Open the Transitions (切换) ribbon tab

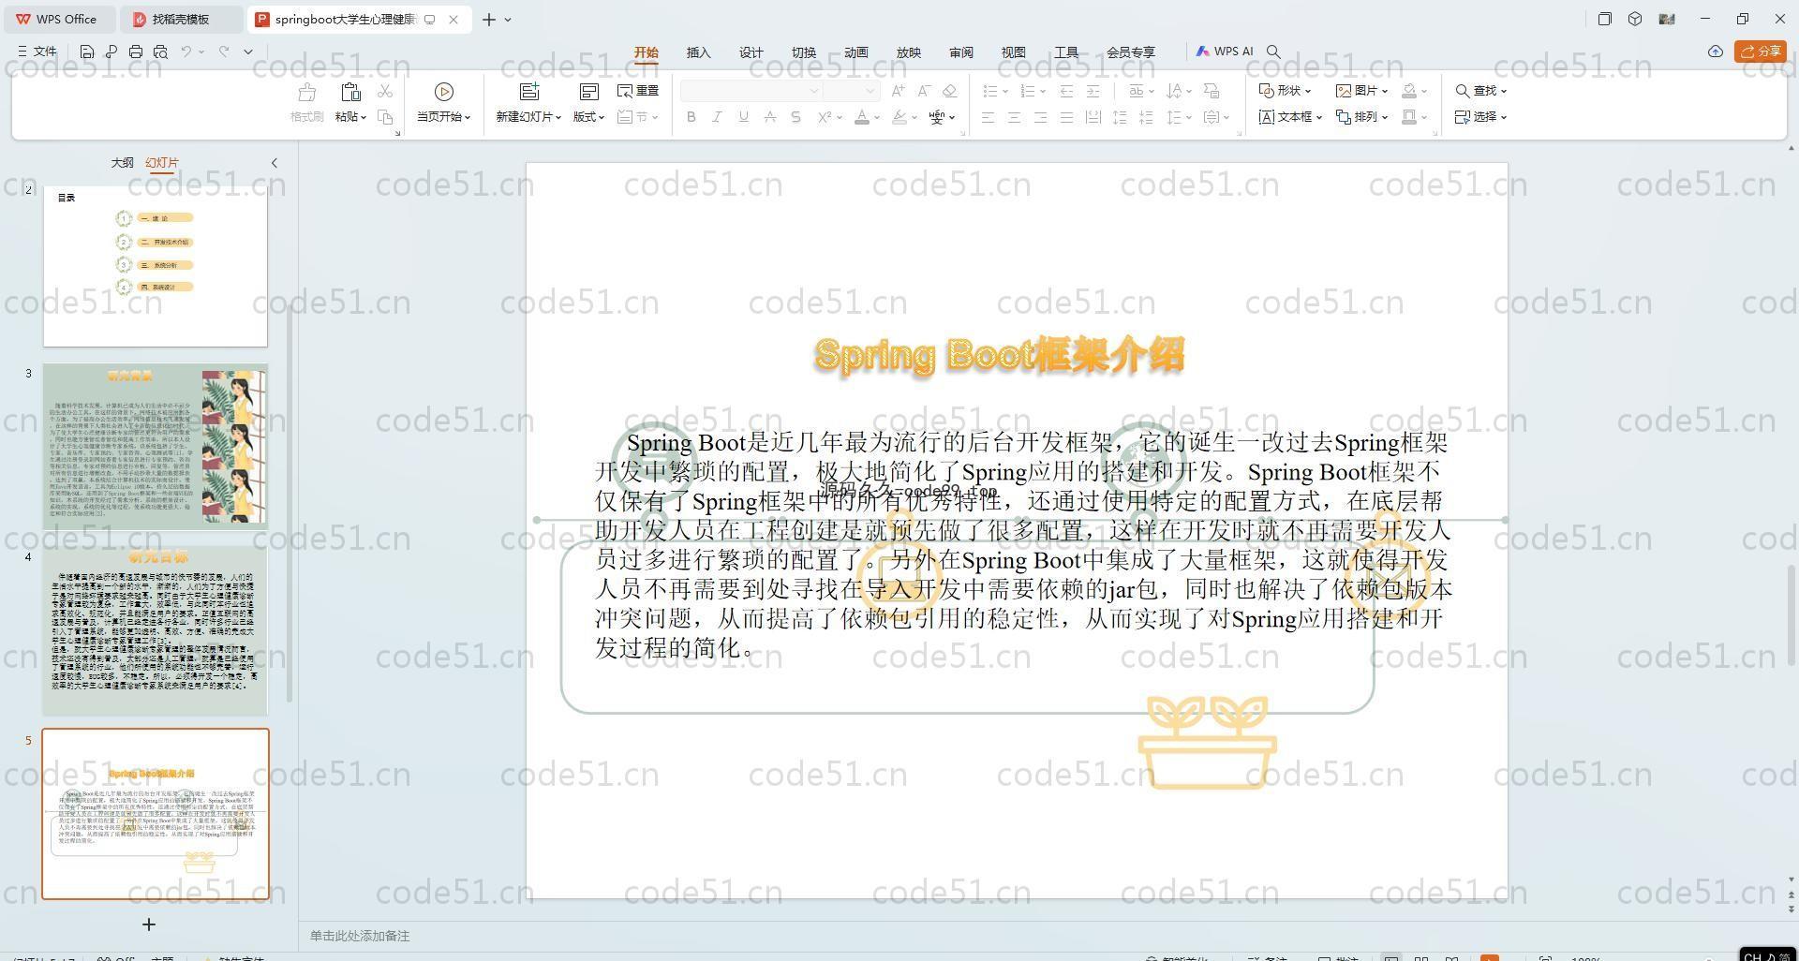(x=804, y=52)
